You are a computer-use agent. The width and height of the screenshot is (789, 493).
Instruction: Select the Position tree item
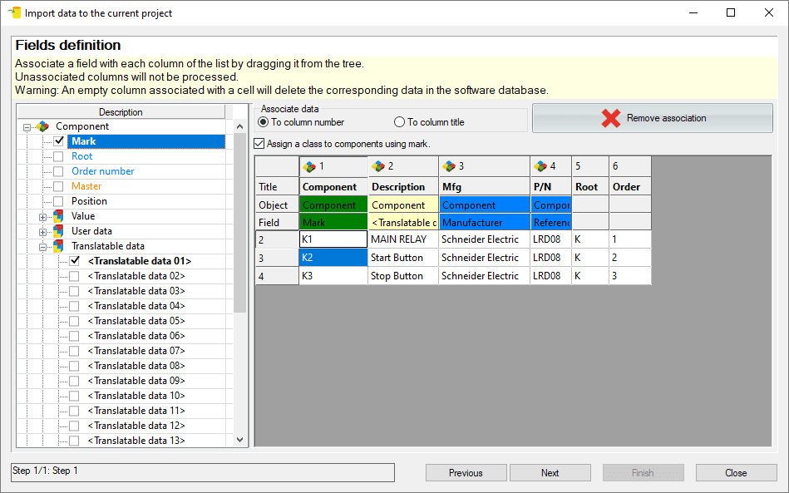(x=89, y=201)
